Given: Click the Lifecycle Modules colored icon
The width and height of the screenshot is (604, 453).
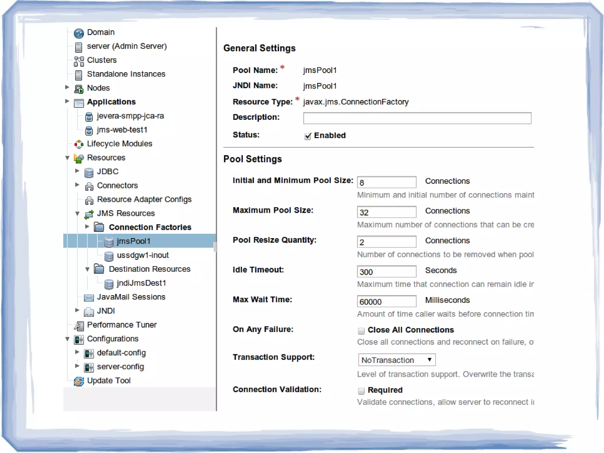Looking at the screenshot, I should tap(79, 144).
